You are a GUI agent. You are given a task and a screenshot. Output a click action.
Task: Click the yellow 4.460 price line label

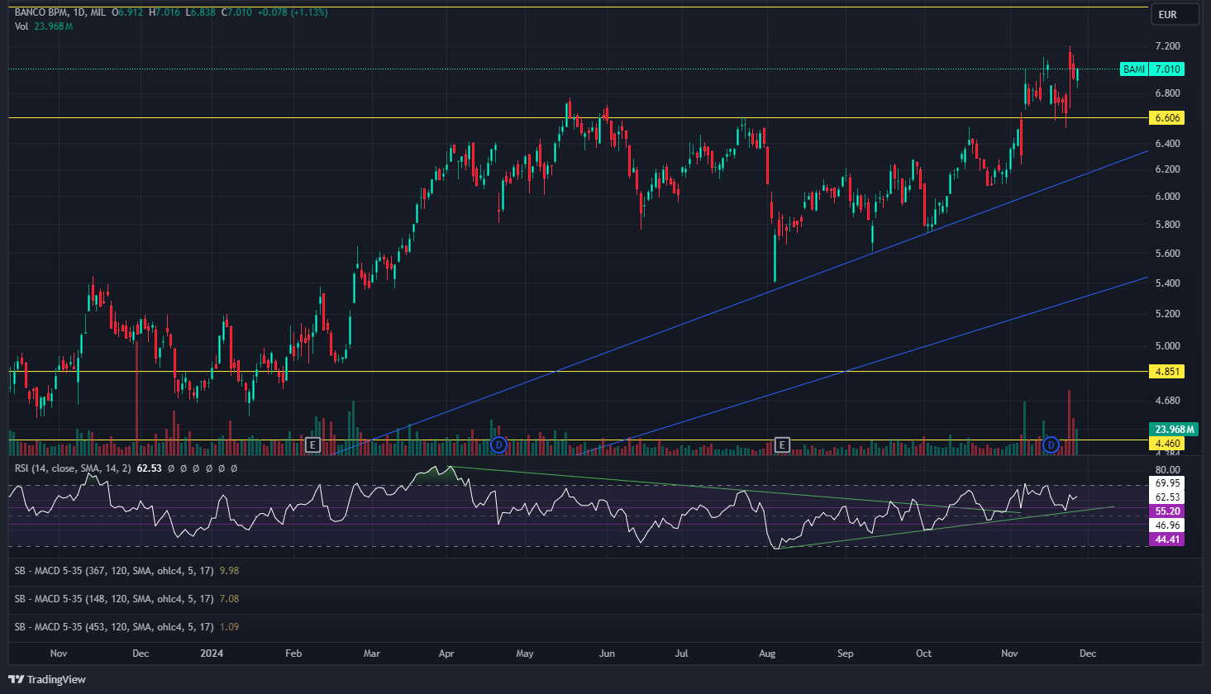1167,444
